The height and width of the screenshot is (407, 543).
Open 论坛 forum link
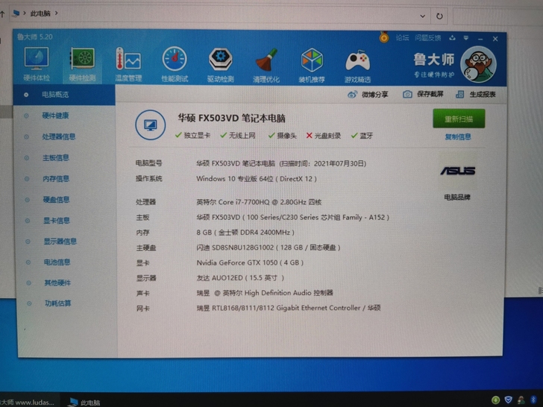(403, 38)
